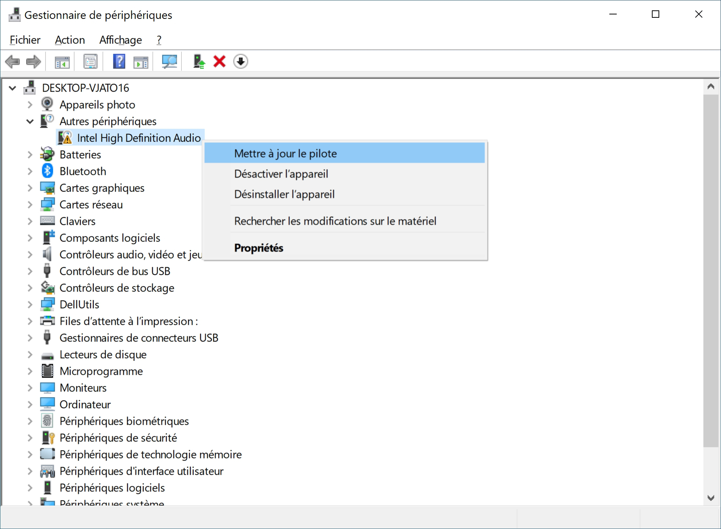Open the Properties toolbar icon
This screenshot has width=721, height=529.
pos(91,61)
